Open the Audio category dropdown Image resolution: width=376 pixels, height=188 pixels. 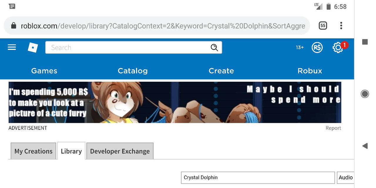click(x=345, y=177)
